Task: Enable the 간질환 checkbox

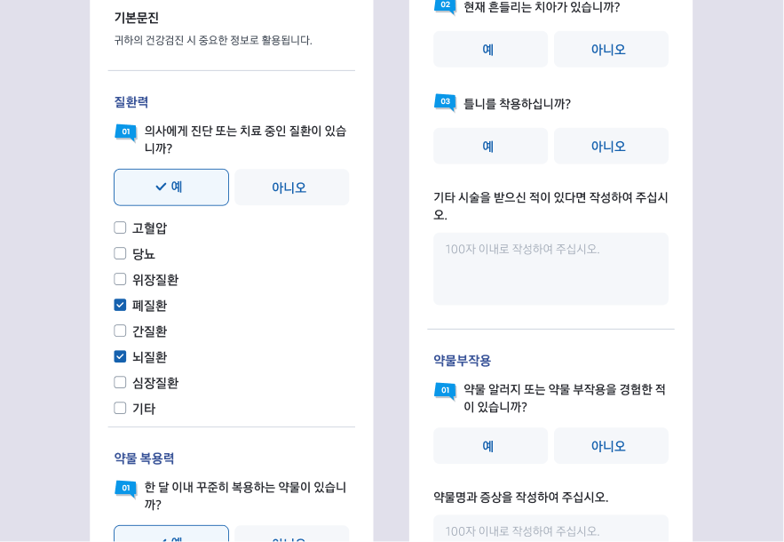Action: (x=120, y=331)
